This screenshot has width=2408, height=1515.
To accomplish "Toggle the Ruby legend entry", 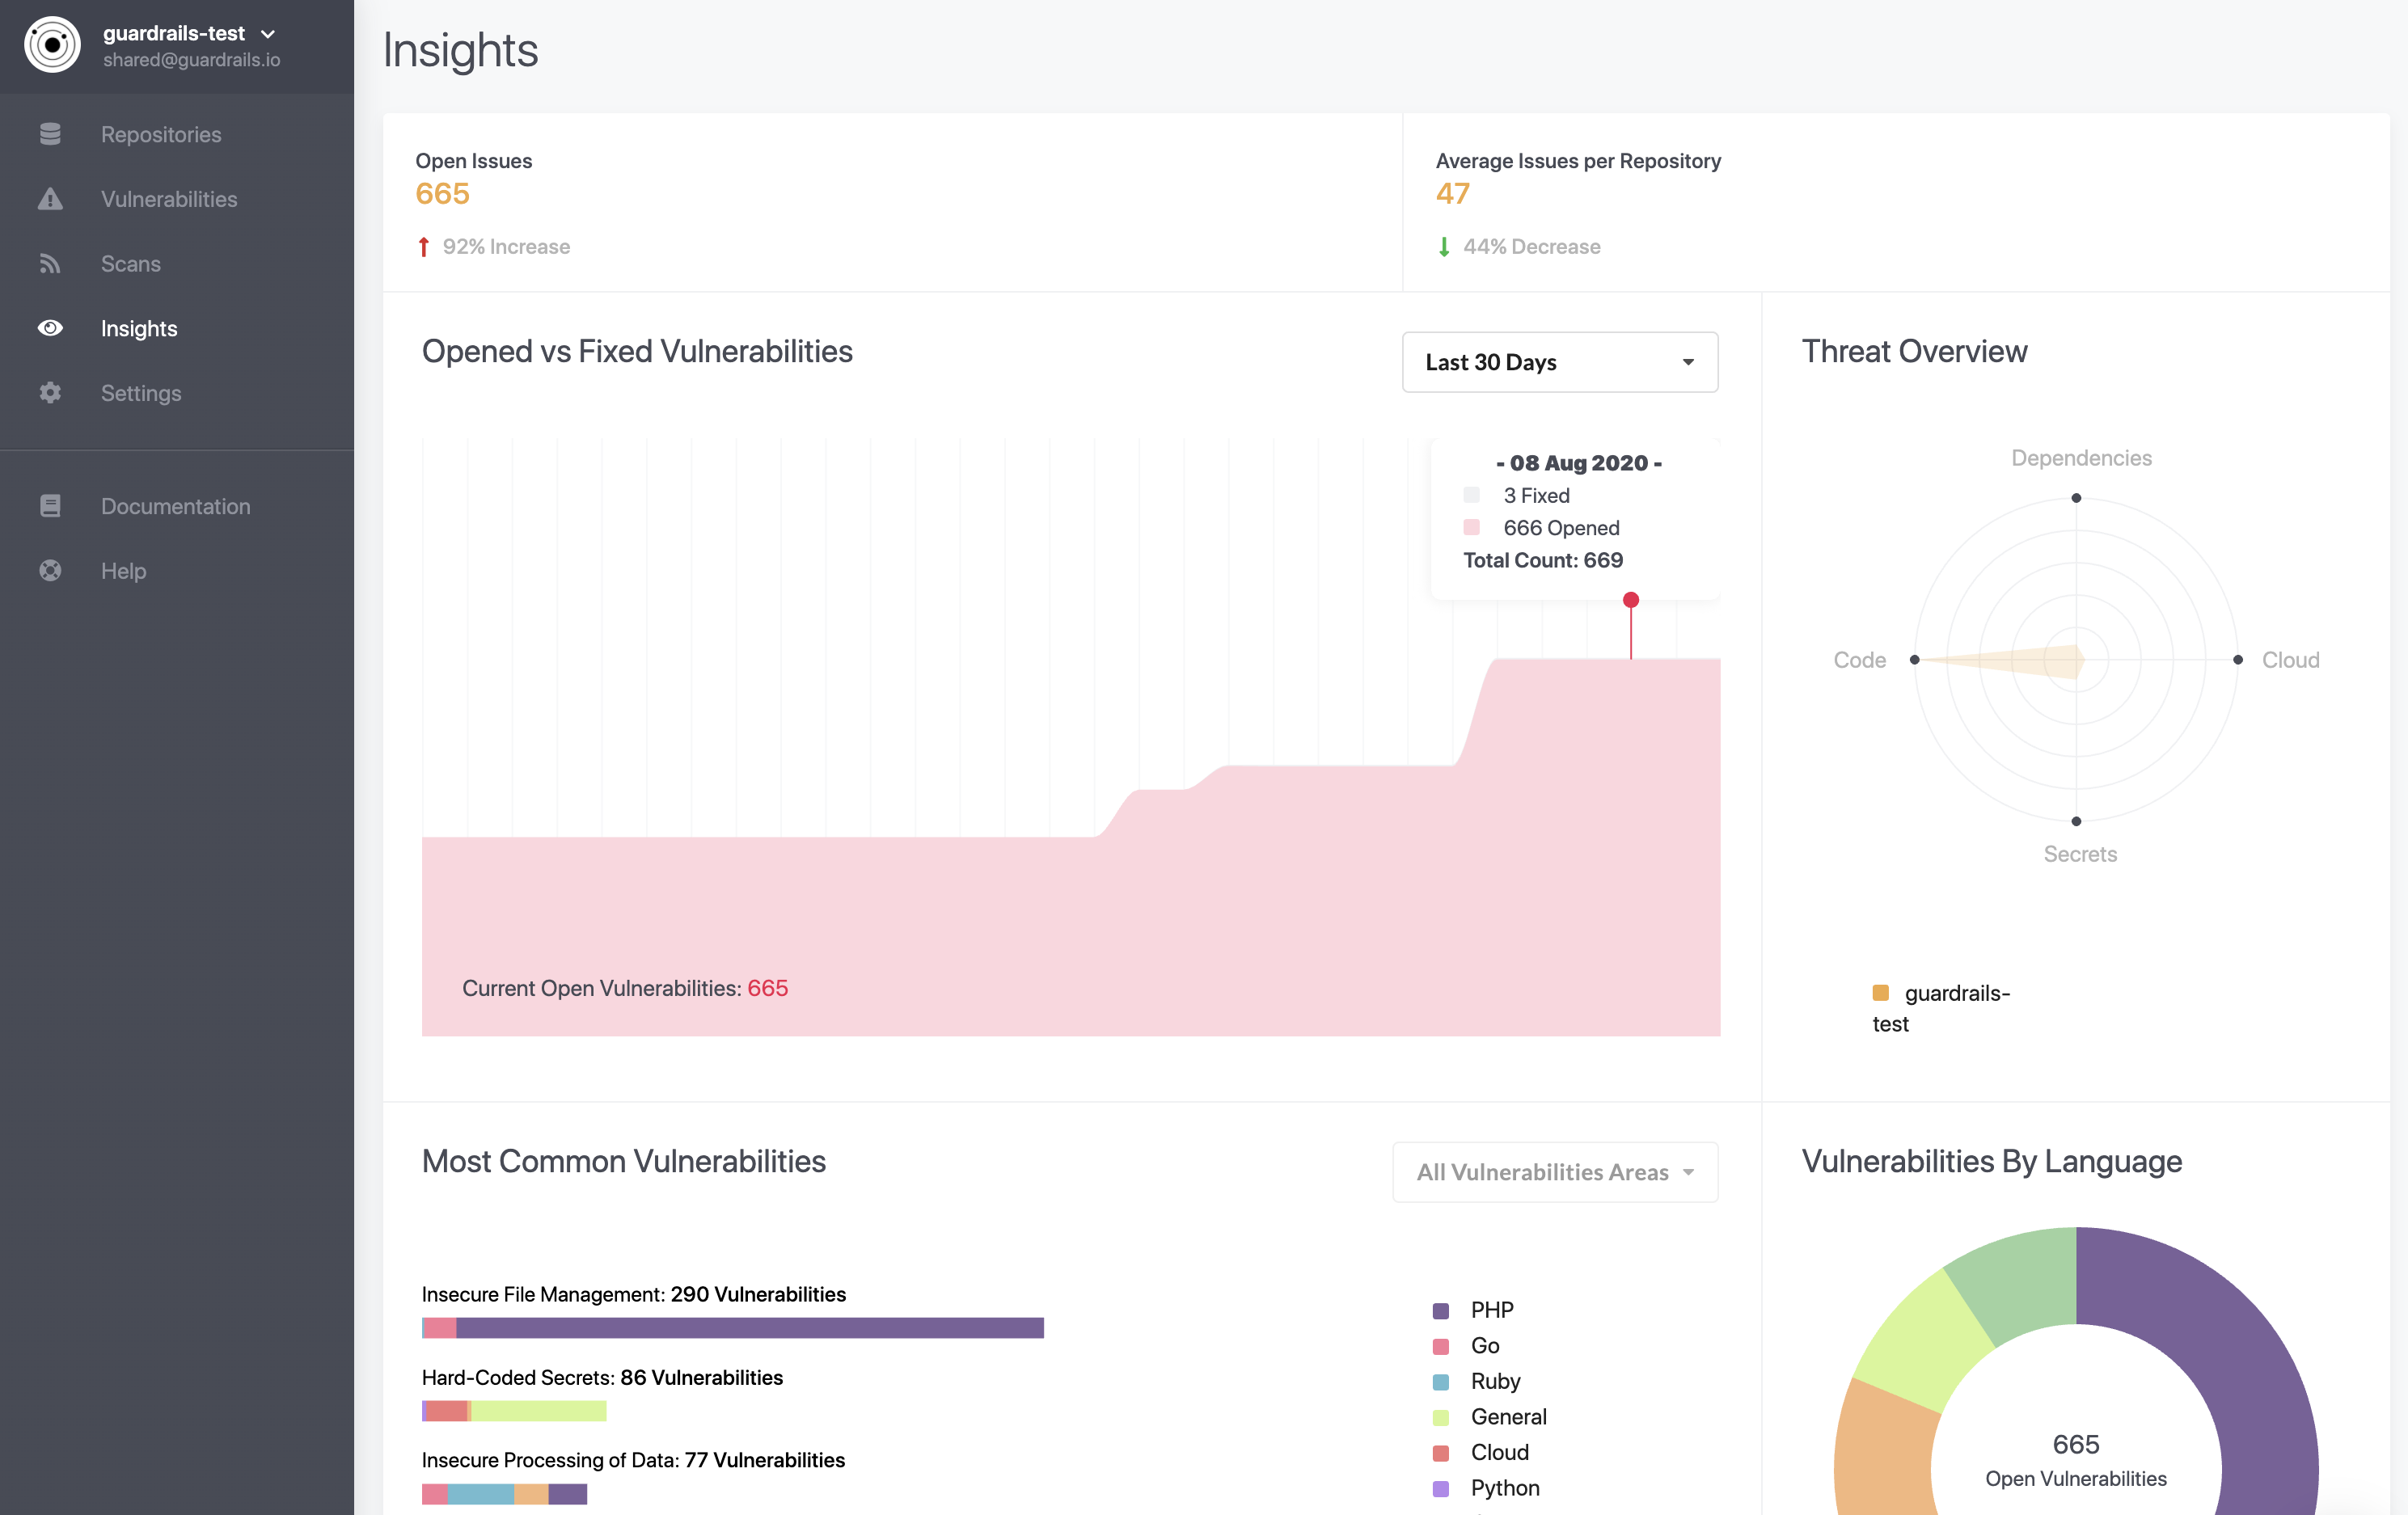I will coord(1476,1381).
